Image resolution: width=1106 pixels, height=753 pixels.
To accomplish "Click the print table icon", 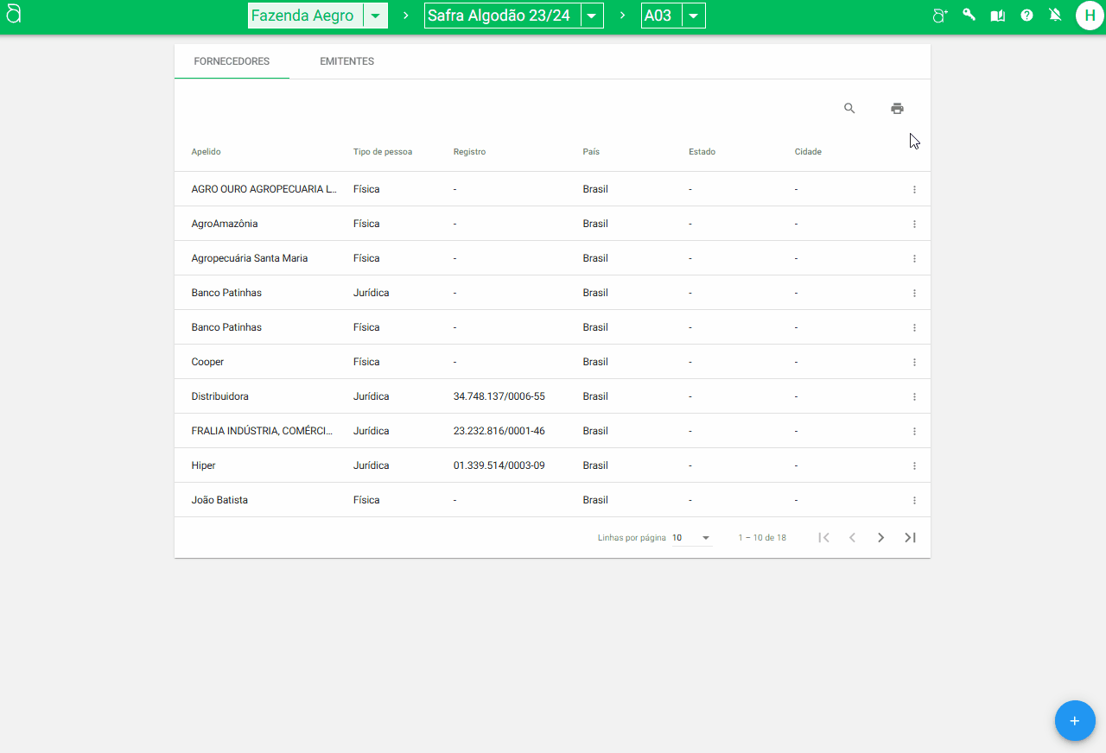I will click(x=897, y=108).
